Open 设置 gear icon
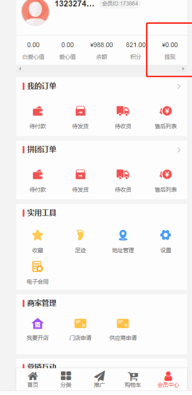Image resolution: width=192 pixels, height=395 pixels. 166,235
